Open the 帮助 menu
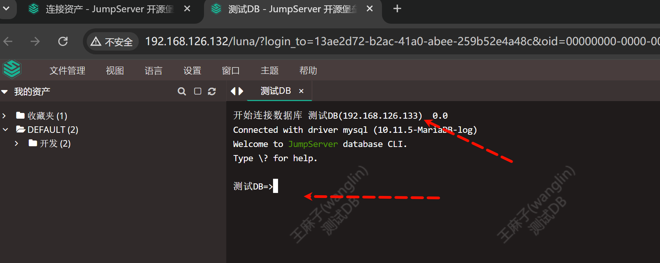Screen dimensions: 660x263 click(x=308, y=71)
